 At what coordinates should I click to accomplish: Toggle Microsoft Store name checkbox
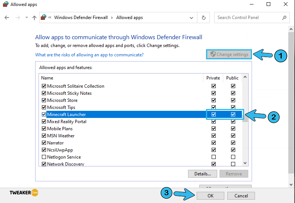pyautogui.click(x=44, y=100)
